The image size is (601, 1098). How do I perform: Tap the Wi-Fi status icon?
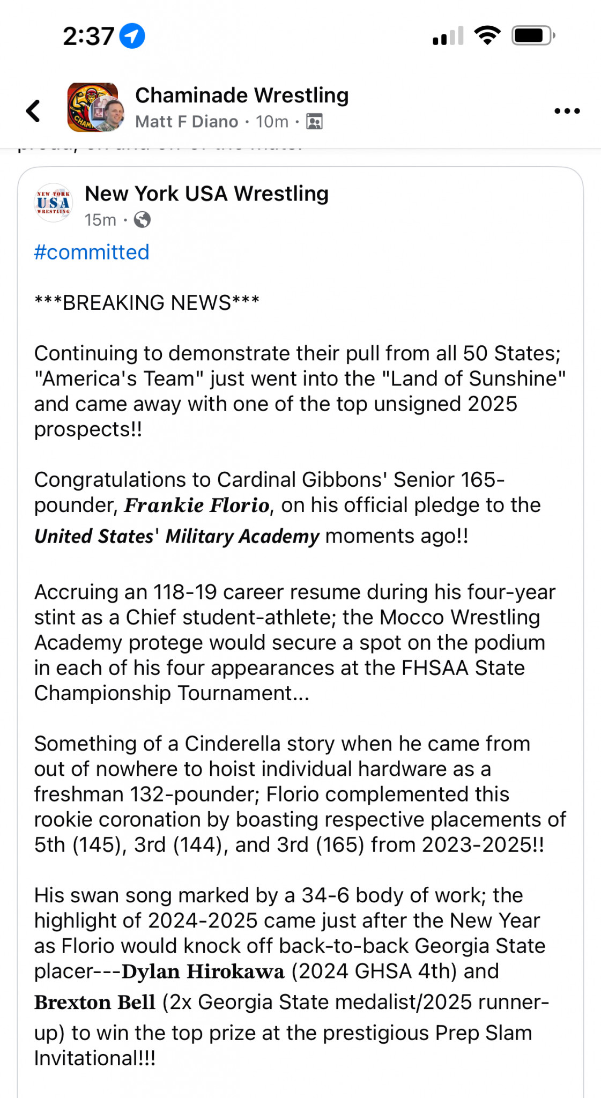(487, 36)
